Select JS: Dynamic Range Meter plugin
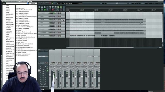This screenshot has height=92, width=165. 23,29
